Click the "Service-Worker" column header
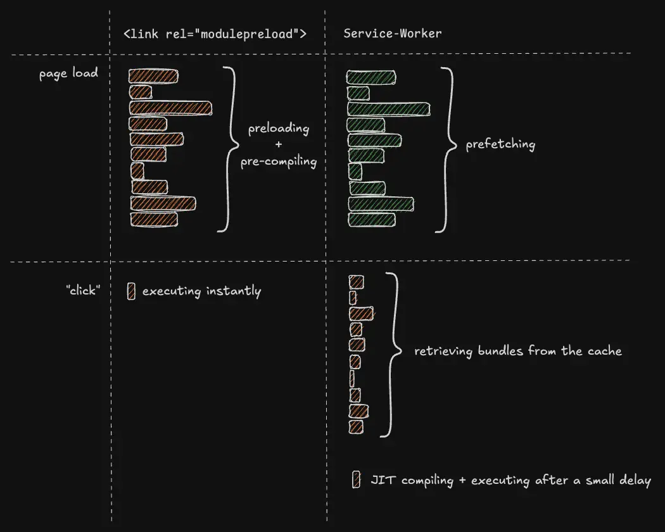 click(x=393, y=33)
